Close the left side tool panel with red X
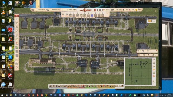Viewport: 173px width, 97px height. 17,16
